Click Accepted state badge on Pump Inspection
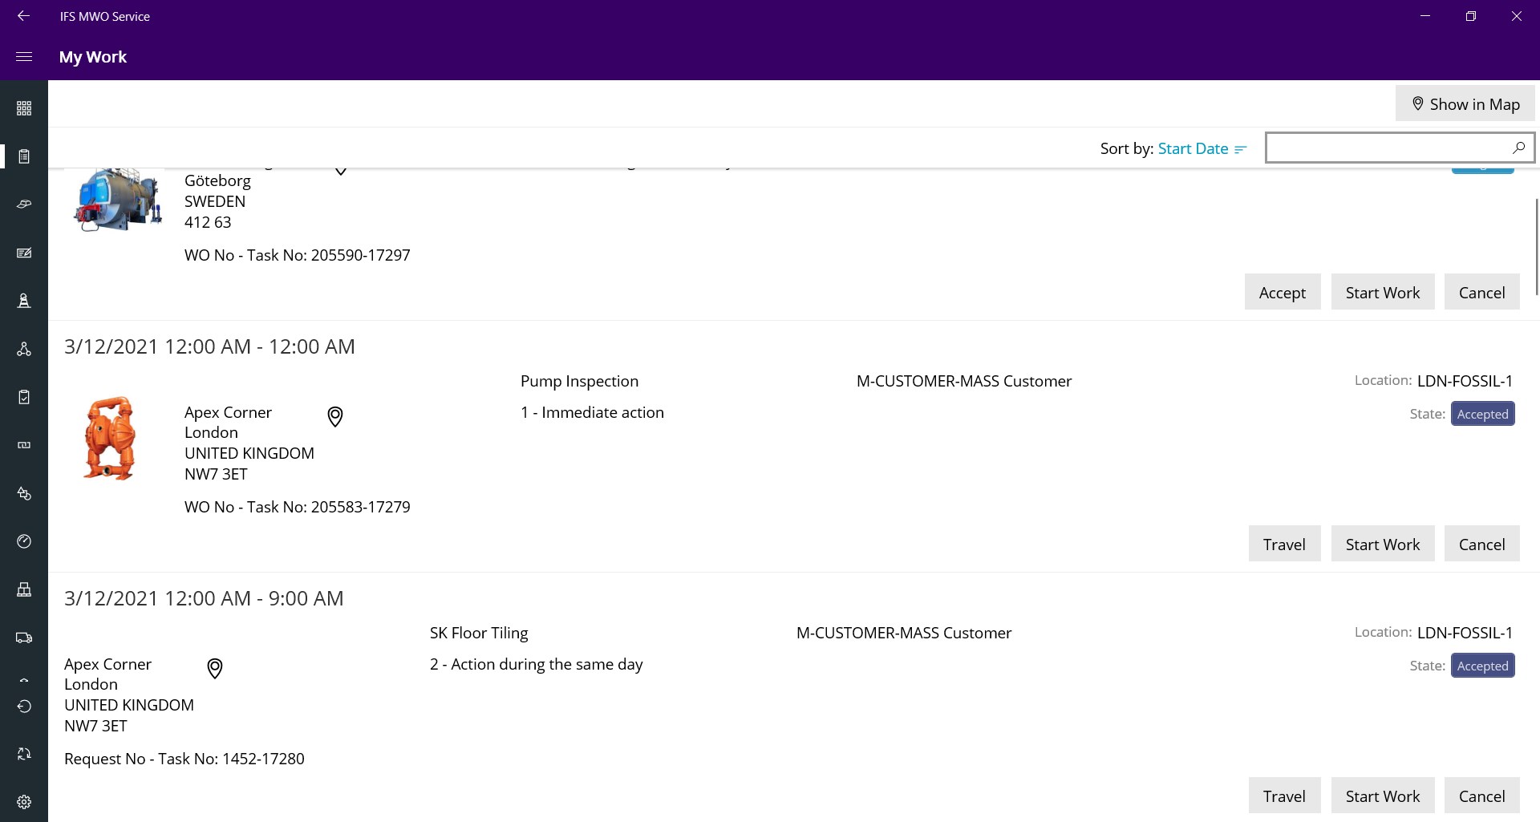 coord(1482,414)
